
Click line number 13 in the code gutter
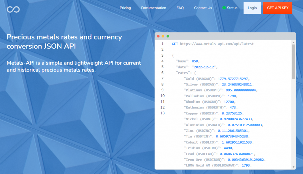[x=162, y=113]
